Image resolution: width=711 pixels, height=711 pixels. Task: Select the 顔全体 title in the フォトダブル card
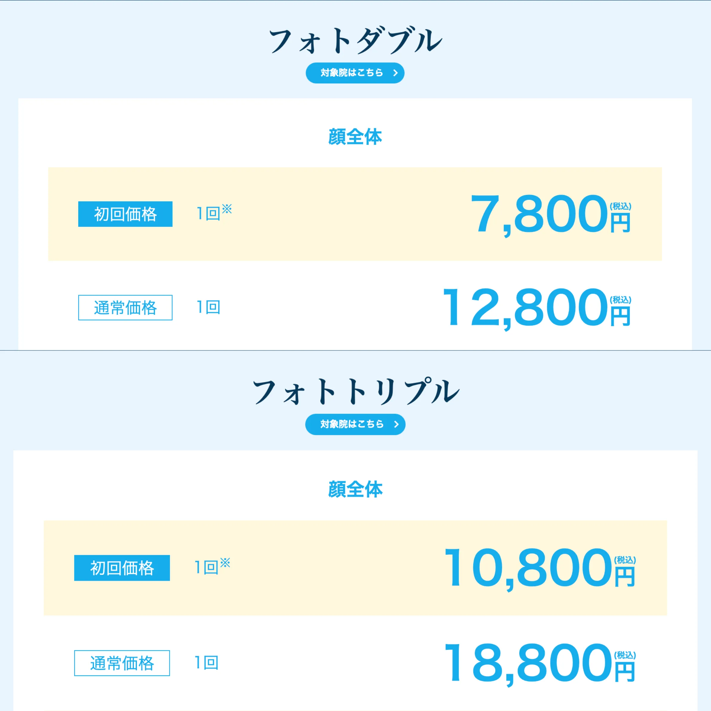click(x=355, y=137)
